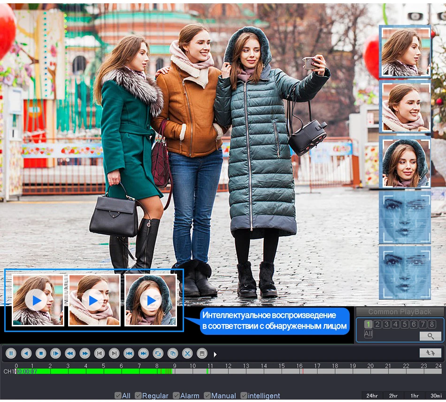446x402 pixels.
Task: Step back to the previous frame
Action: tap(100, 353)
